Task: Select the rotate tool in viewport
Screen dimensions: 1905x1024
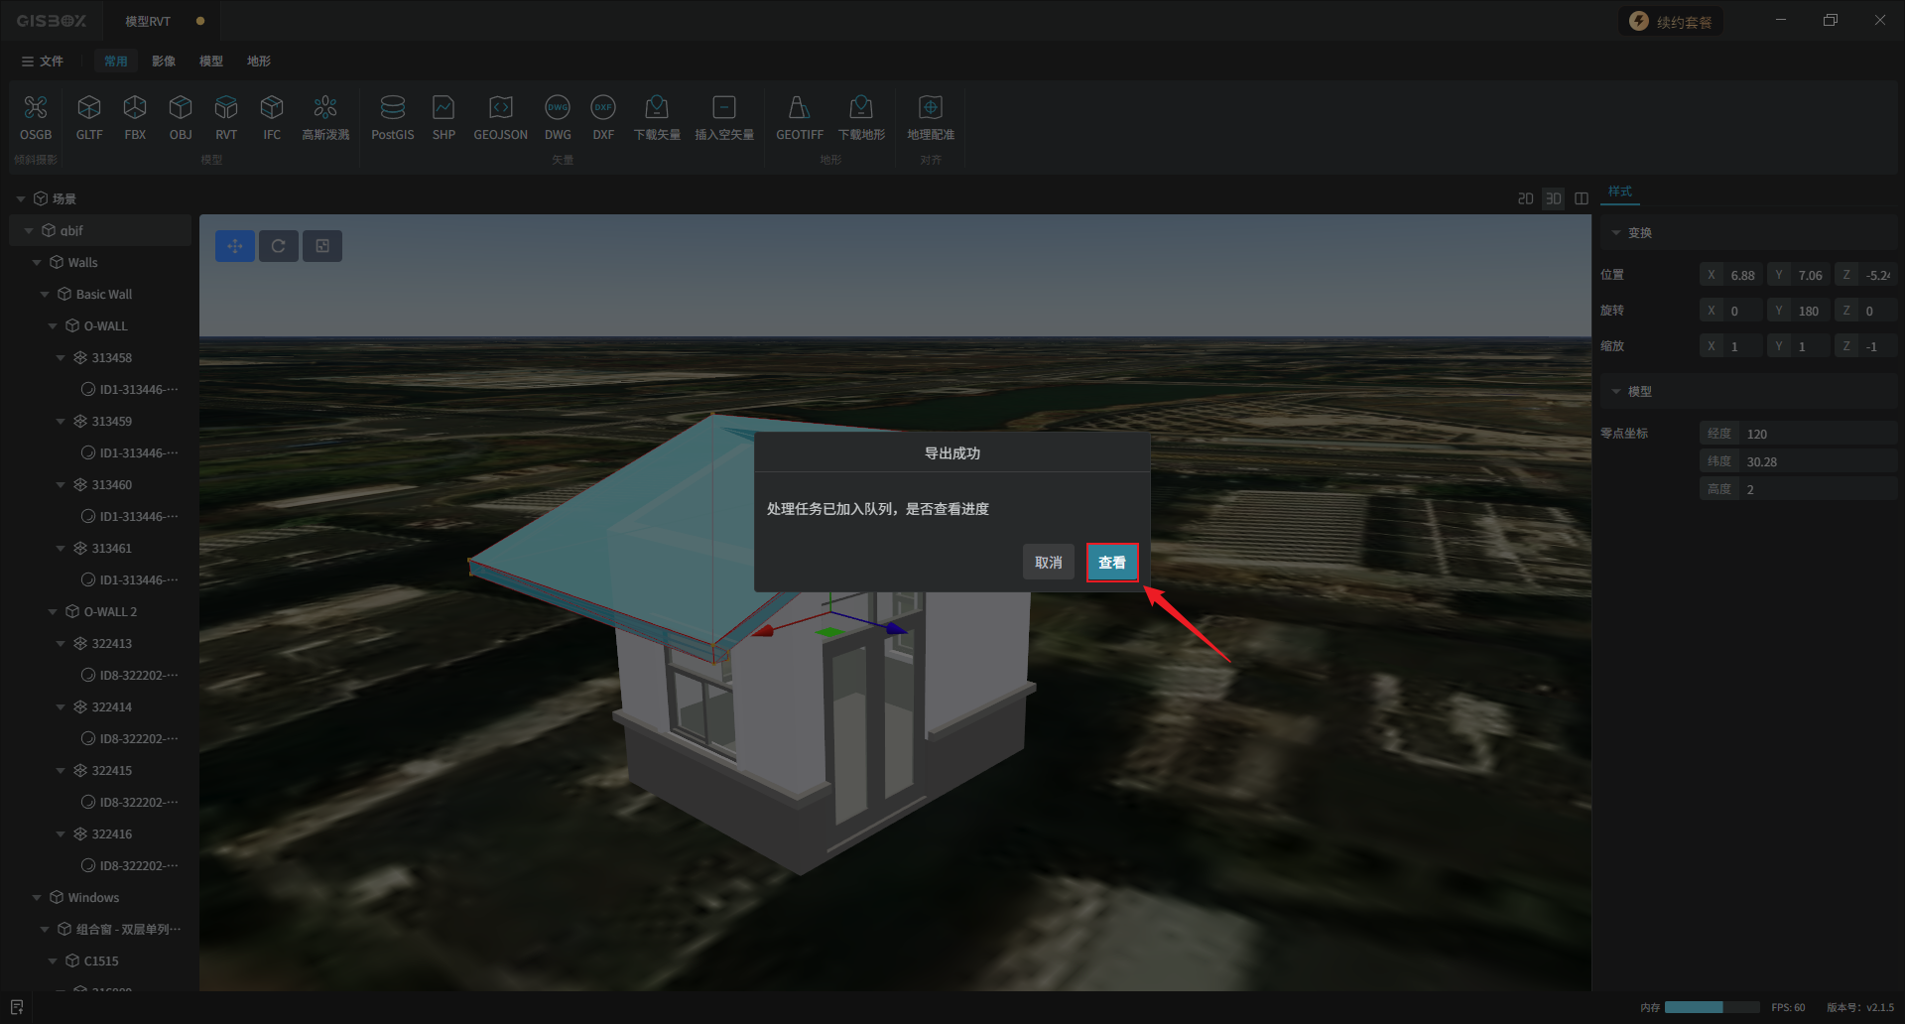Action: tap(279, 246)
